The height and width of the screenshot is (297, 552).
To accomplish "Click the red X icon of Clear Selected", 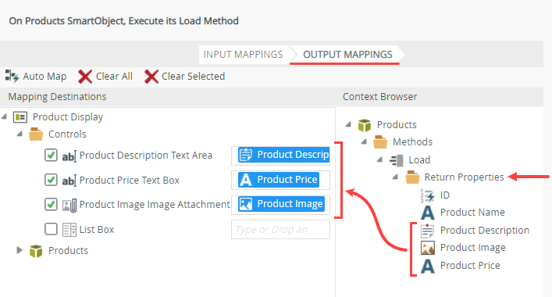I will (151, 77).
